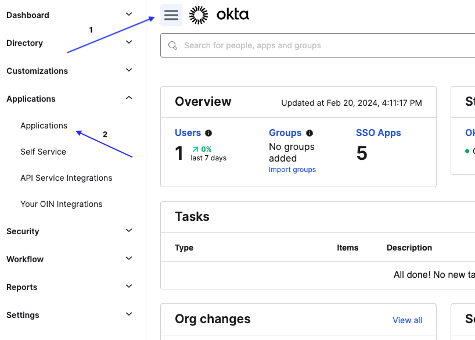Expand the Customizations menu chevron
Viewport: 475px width, 340px height.
click(x=129, y=70)
